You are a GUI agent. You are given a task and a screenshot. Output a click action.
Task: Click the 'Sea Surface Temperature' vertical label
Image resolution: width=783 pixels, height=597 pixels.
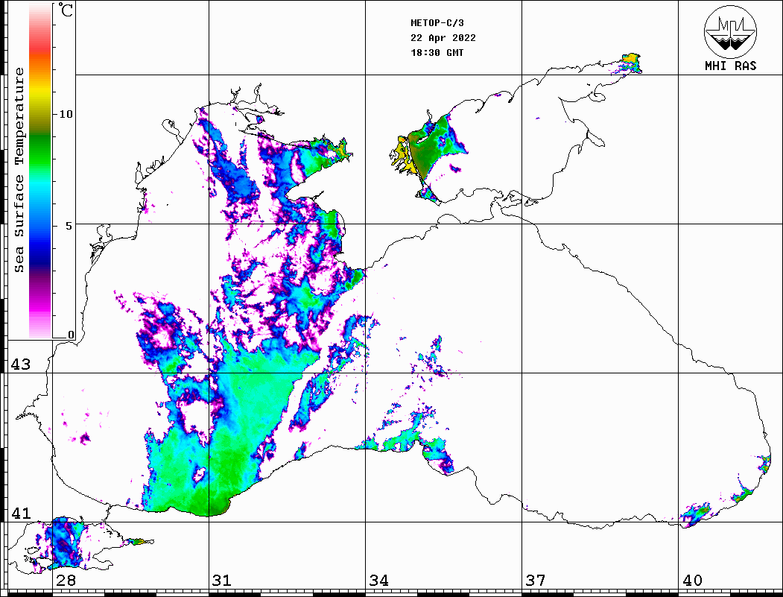(x=19, y=170)
